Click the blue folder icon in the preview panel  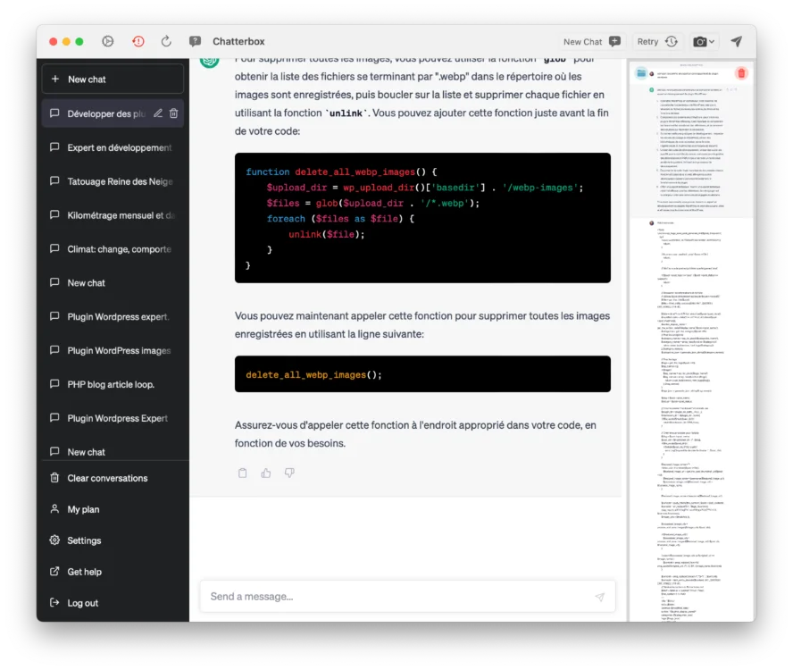click(641, 73)
